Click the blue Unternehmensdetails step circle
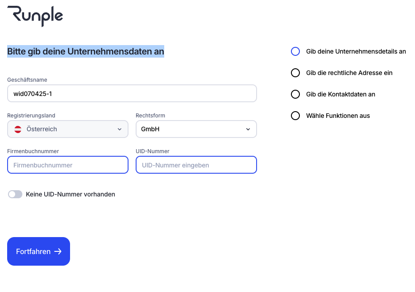This screenshot has height=292, width=415. pos(295,51)
